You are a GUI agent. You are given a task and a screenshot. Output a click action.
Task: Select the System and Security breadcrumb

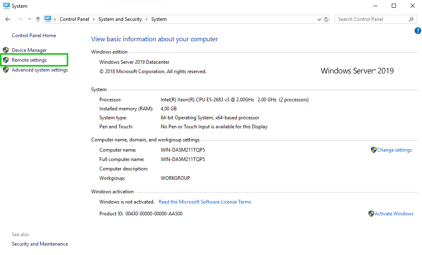[x=120, y=19]
